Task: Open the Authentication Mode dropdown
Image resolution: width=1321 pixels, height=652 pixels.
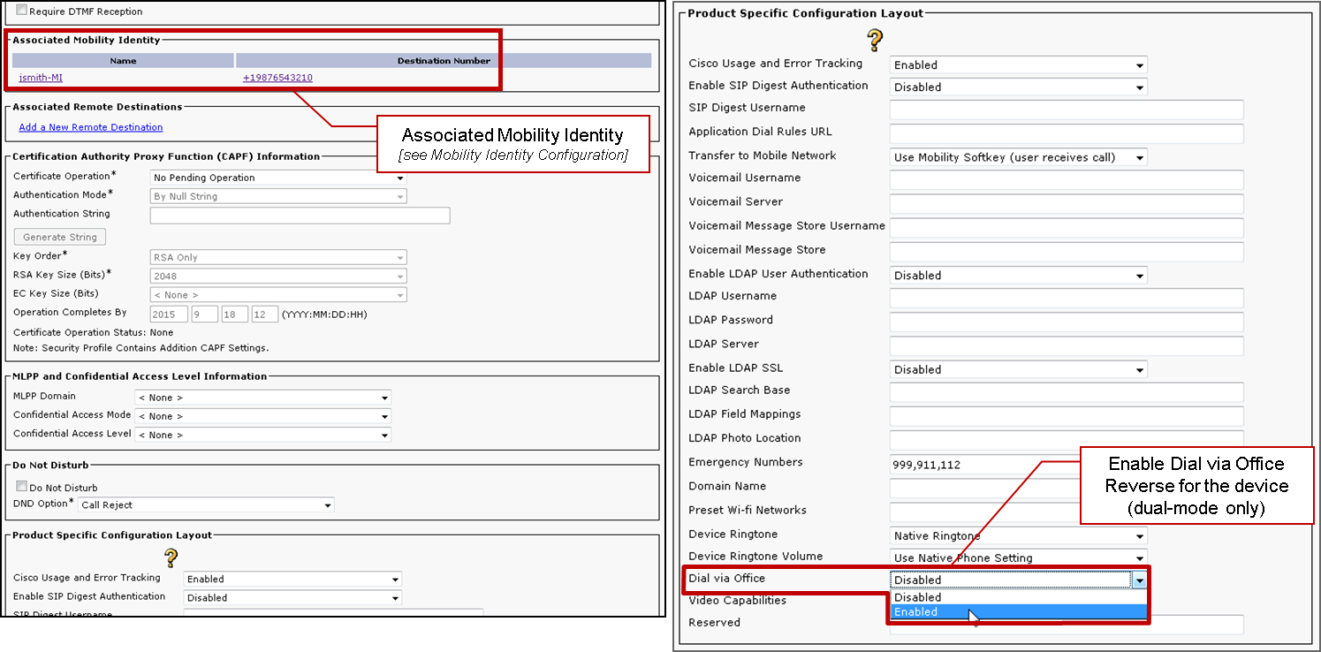Action: 278,196
